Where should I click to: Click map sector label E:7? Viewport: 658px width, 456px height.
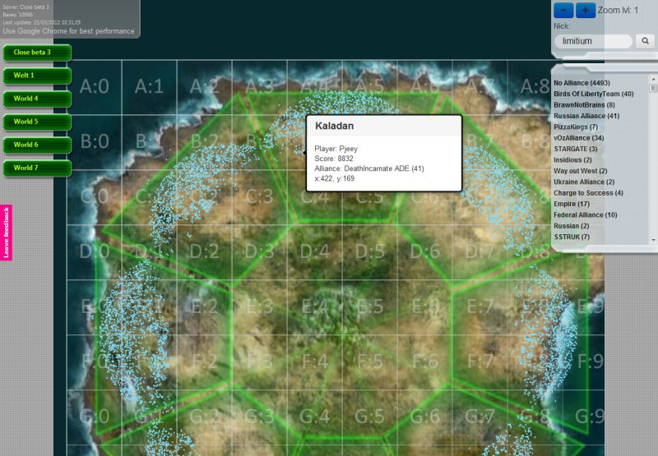[x=480, y=306]
